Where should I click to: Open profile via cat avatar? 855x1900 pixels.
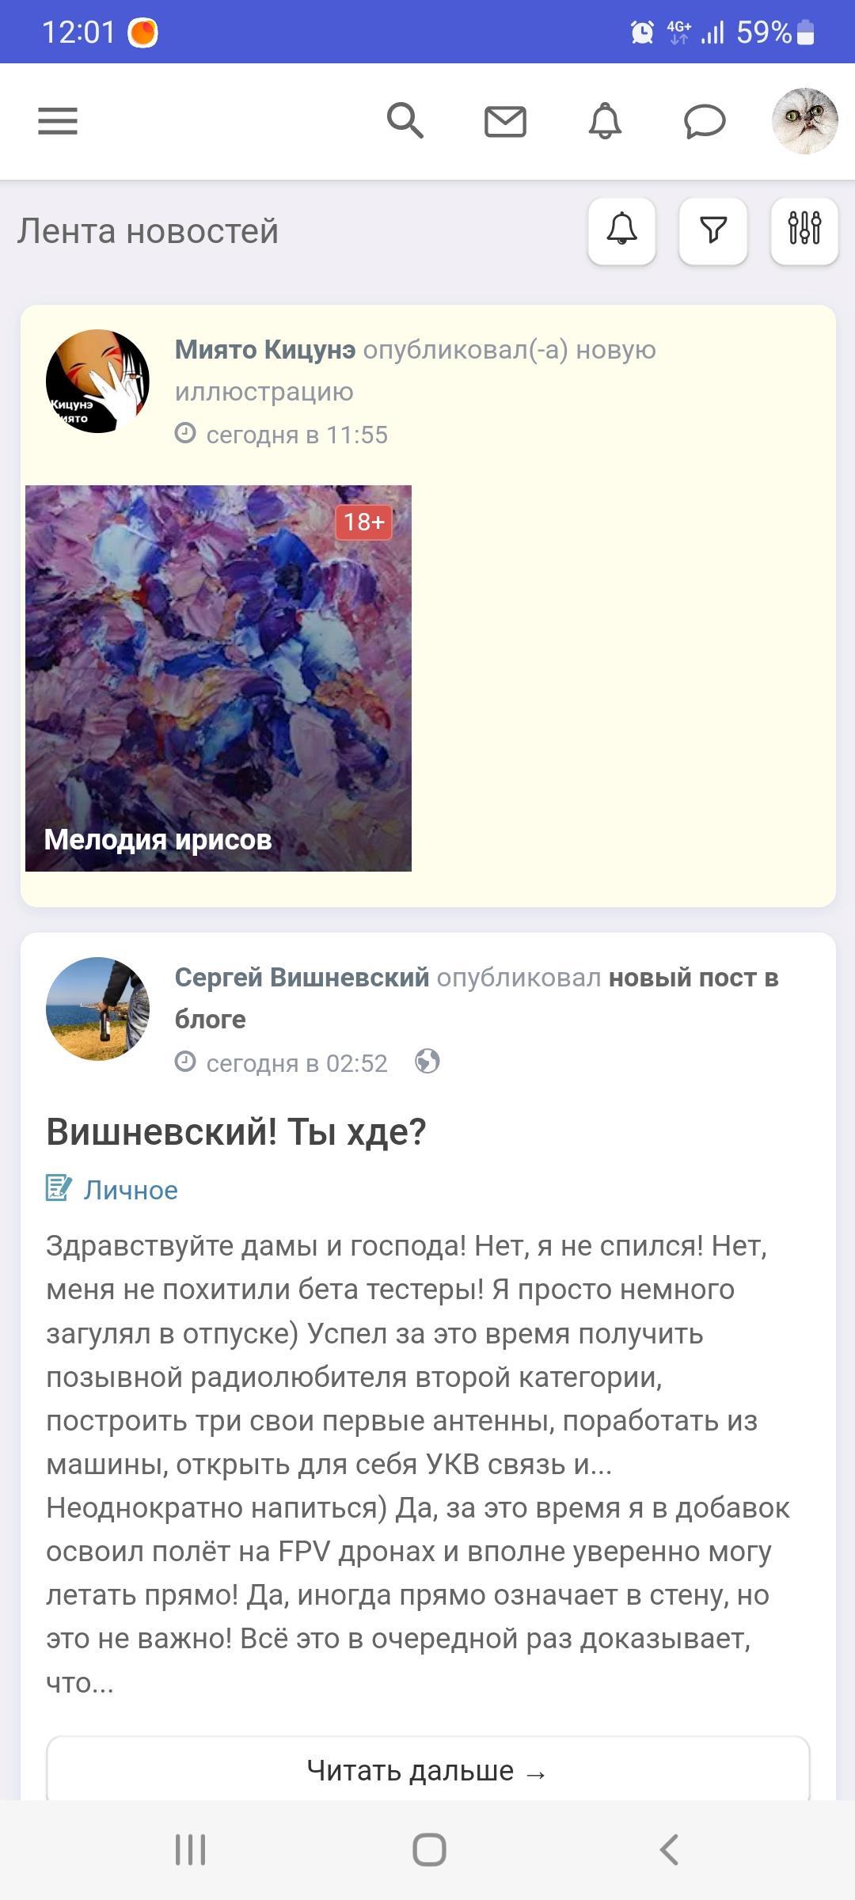coord(804,121)
